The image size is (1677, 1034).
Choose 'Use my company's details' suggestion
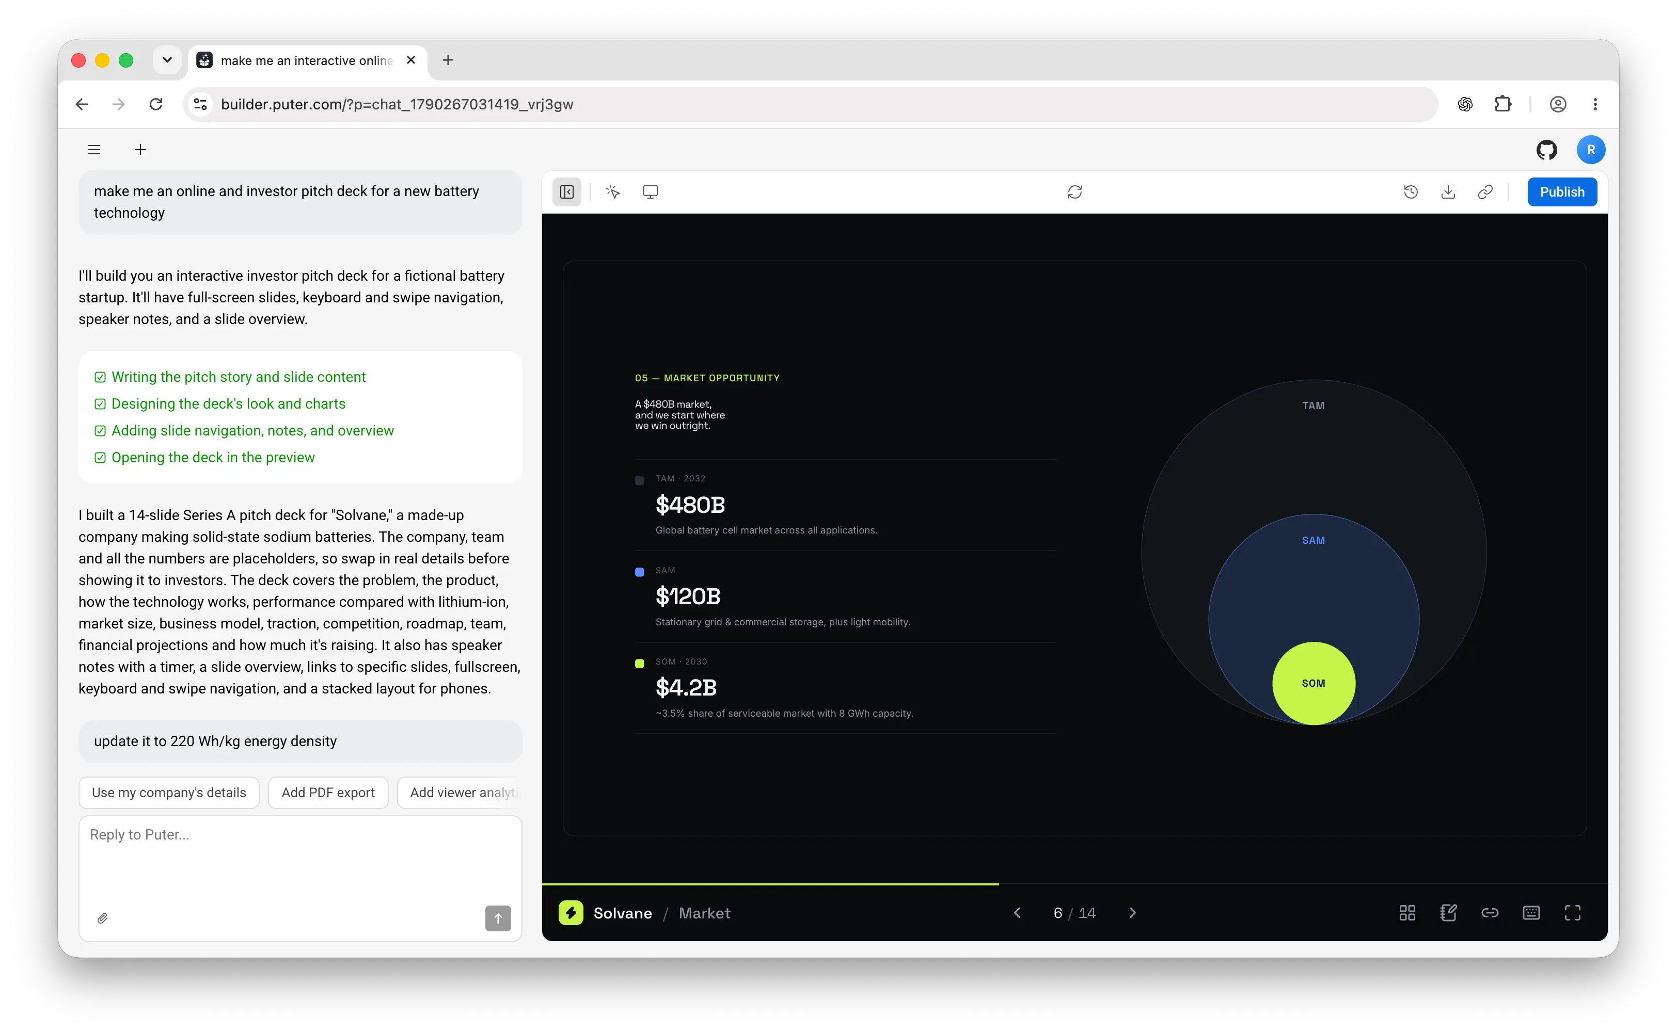coord(169,793)
